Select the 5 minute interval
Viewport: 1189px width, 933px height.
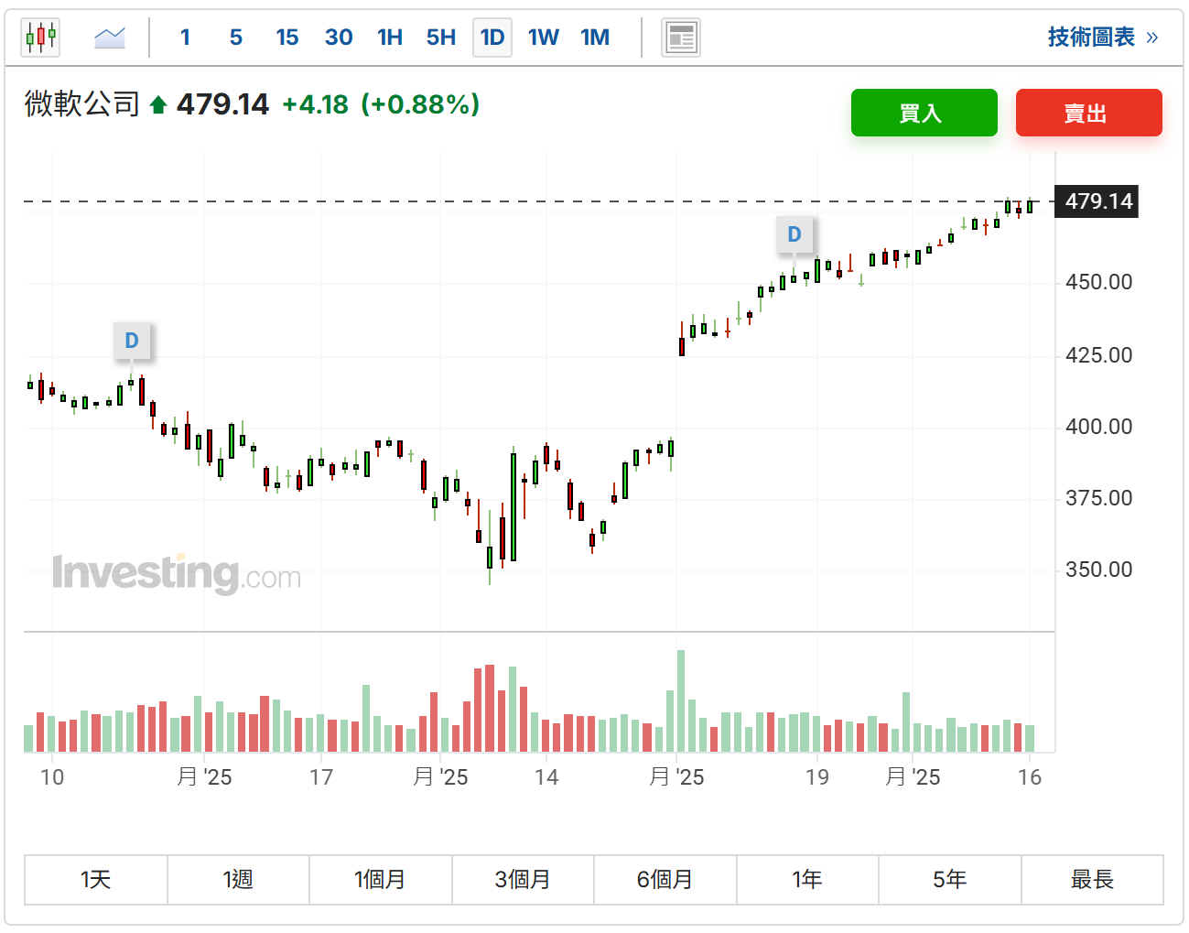point(235,38)
